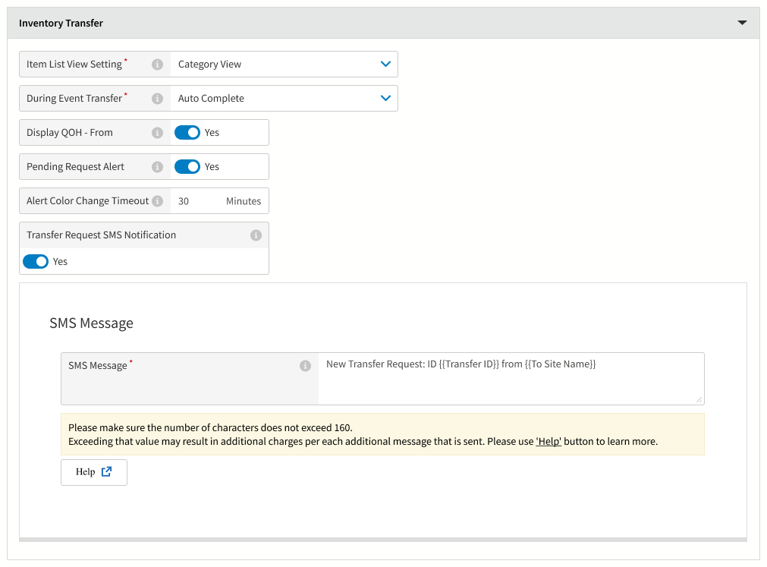
Task: Click info icon in SMS Message field label
Action: click(x=305, y=366)
